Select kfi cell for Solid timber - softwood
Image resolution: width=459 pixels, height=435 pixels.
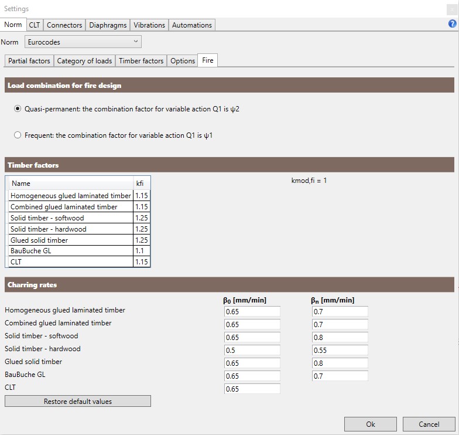[x=142, y=218]
